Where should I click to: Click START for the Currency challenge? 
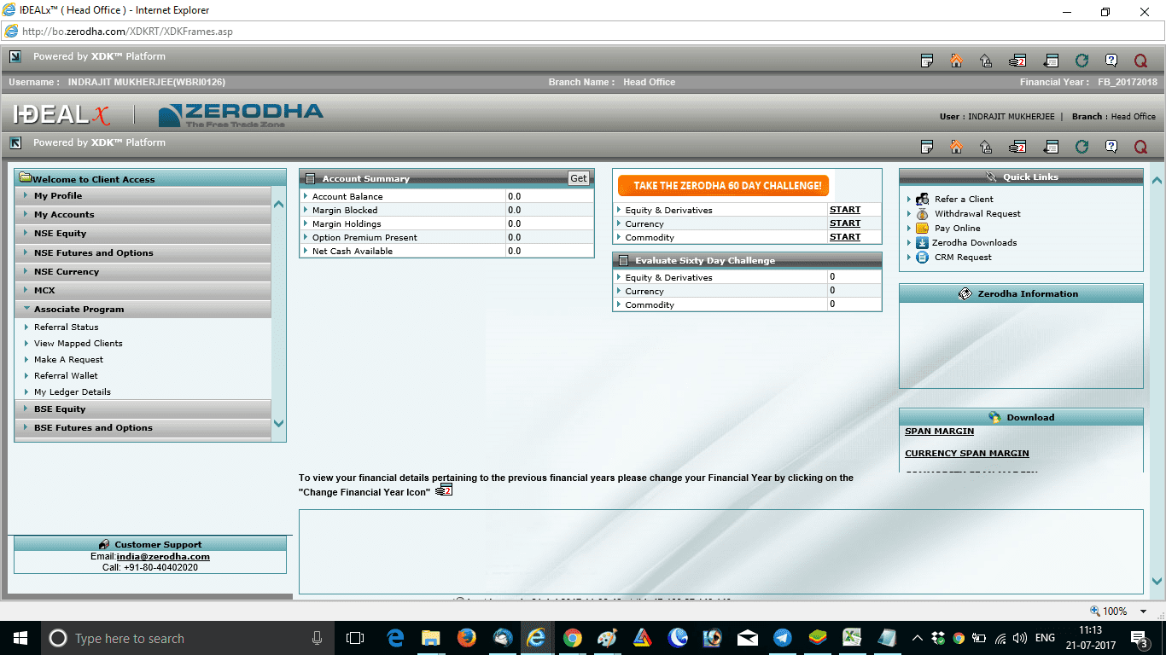click(845, 223)
